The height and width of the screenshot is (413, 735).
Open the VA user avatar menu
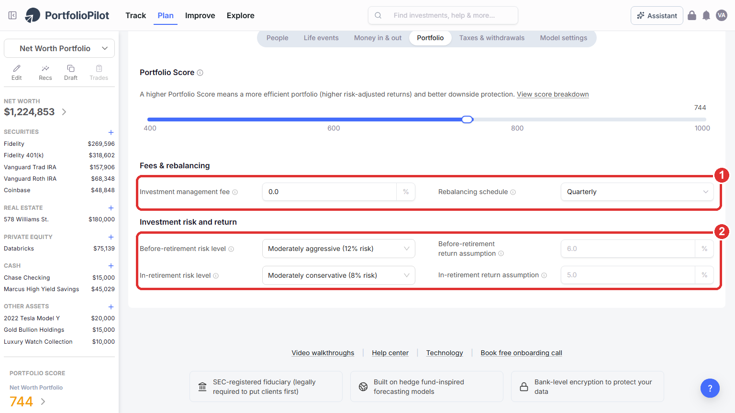point(722,15)
